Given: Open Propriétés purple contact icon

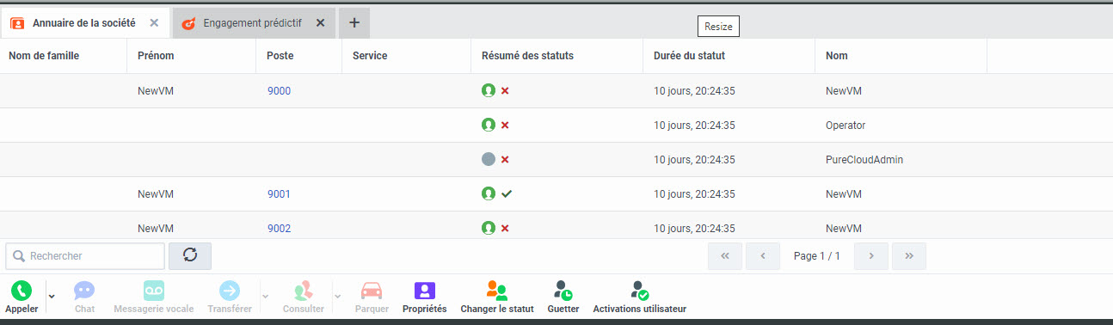Looking at the screenshot, I should click(x=425, y=291).
